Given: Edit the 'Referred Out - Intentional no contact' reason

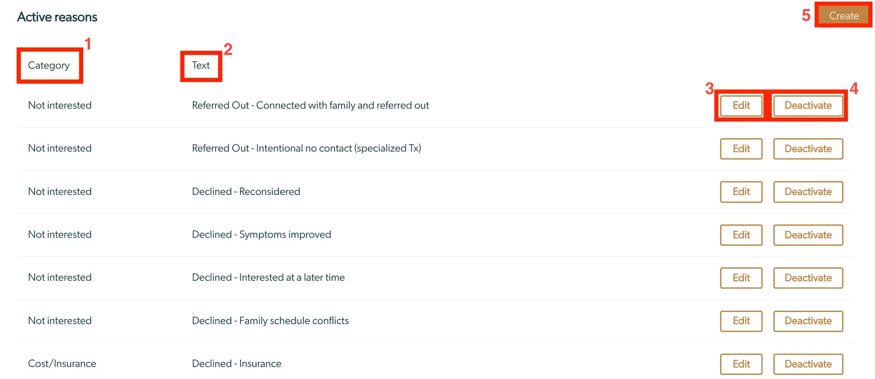Looking at the screenshot, I should click(741, 149).
